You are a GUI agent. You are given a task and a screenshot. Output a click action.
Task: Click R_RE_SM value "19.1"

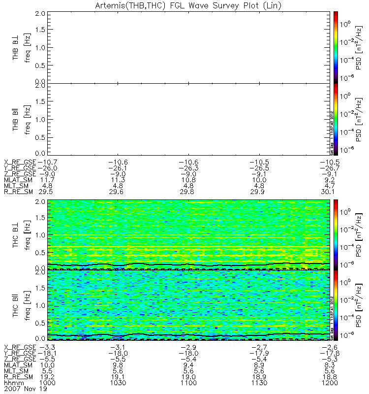coord(118,377)
